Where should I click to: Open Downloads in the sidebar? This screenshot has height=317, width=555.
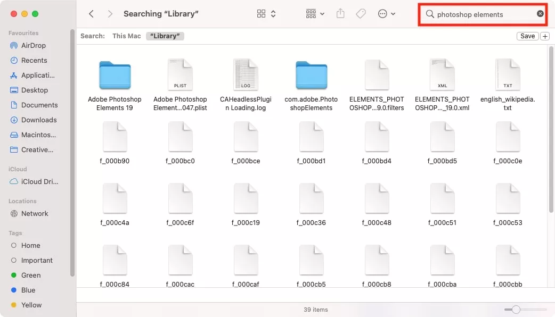tap(38, 120)
